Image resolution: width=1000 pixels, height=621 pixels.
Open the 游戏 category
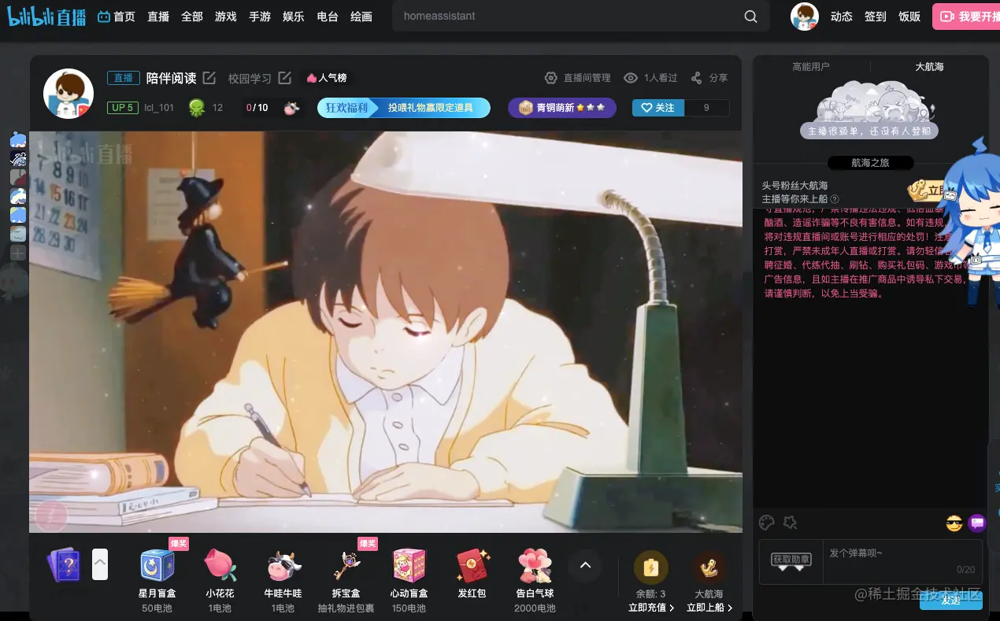click(226, 16)
